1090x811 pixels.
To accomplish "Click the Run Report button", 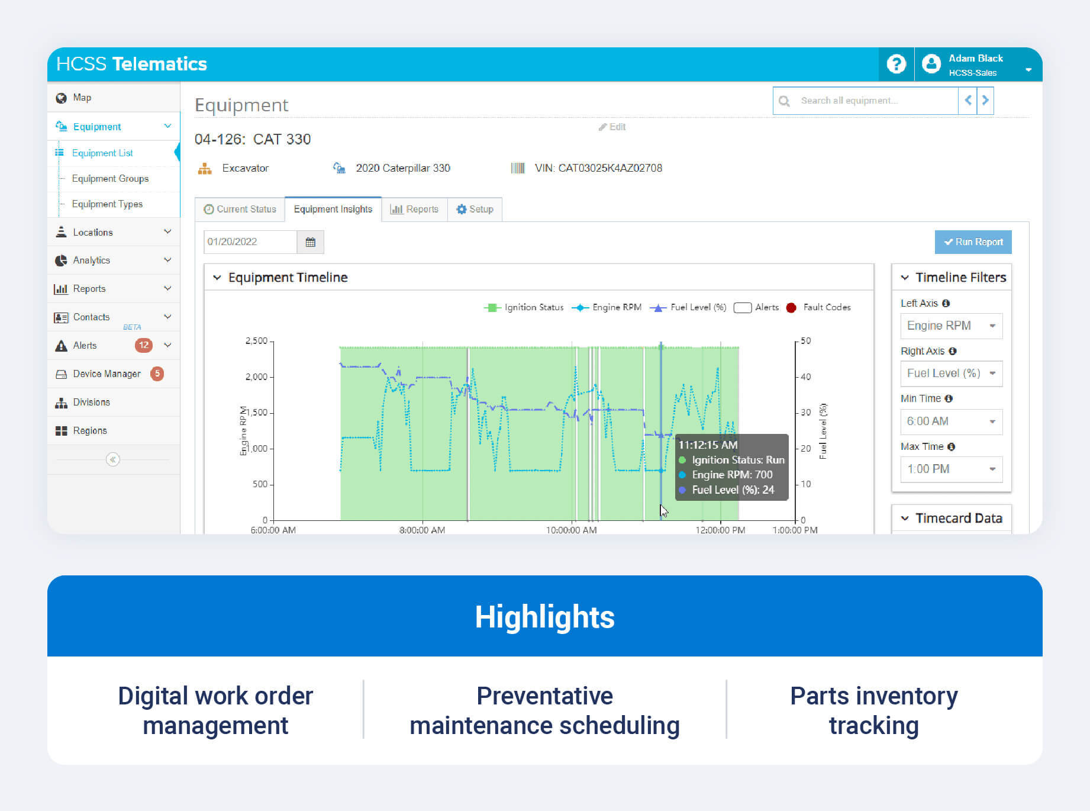I will click(x=973, y=242).
